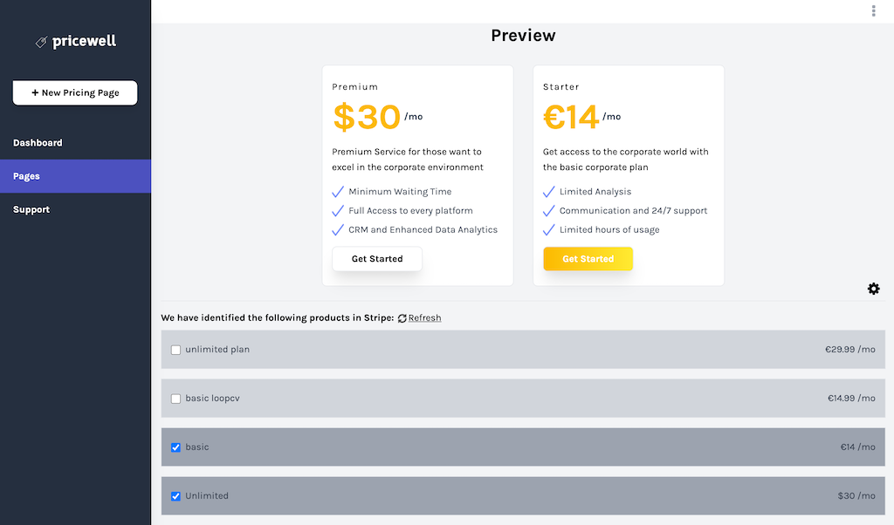The width and height of the screenshot is (894, 525).
Task: Click the refresh arrows icon next to Refresh
Action: coord(402,318)
